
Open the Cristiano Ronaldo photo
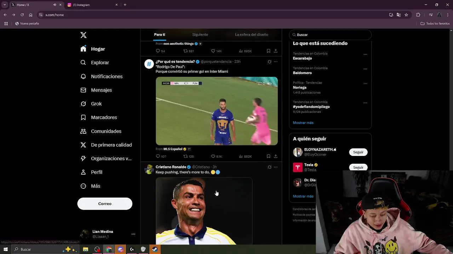(x=204, y=211)
